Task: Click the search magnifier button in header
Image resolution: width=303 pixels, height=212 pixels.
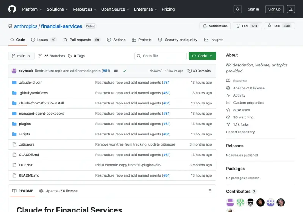Action: tap(237, 9)
